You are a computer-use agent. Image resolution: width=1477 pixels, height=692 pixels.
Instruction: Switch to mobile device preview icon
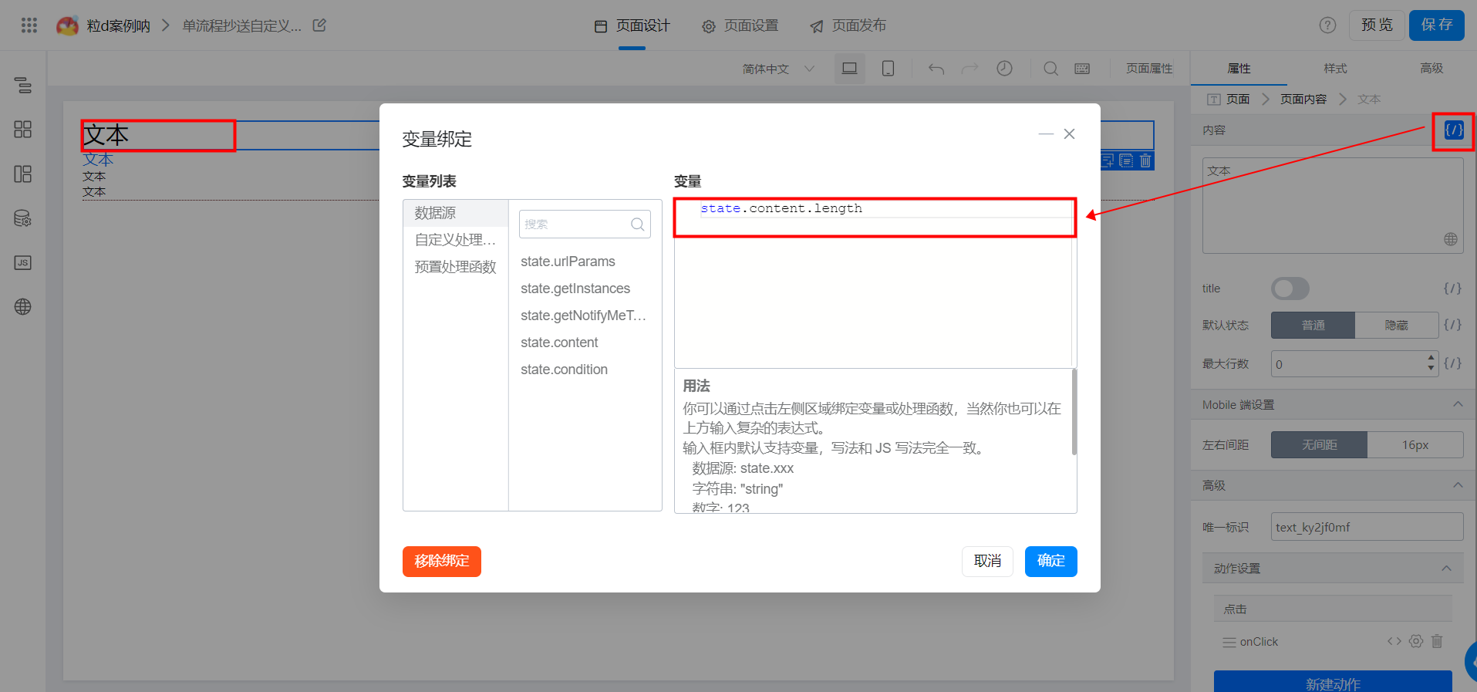pyautogui.click(x=888, y=69)
